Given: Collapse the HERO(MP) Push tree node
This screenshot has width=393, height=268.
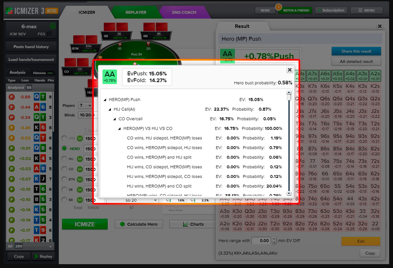Looking at the screenshot, I should [x=105, y=100].
